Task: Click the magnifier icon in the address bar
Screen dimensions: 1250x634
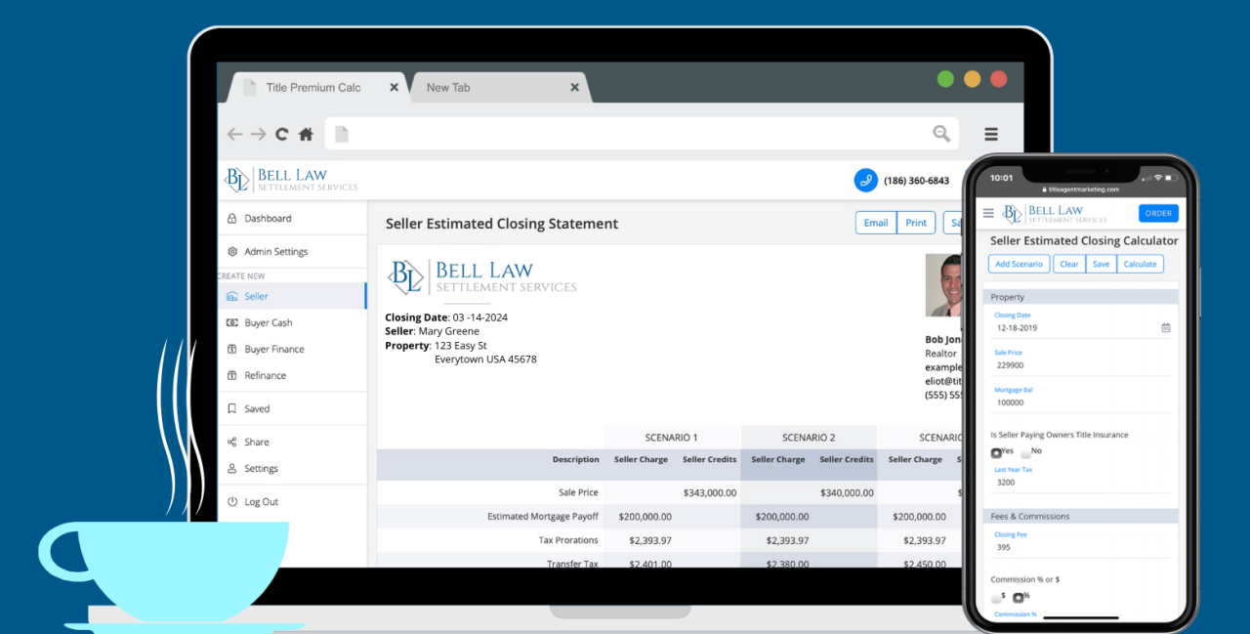Action: coord(941,135)
